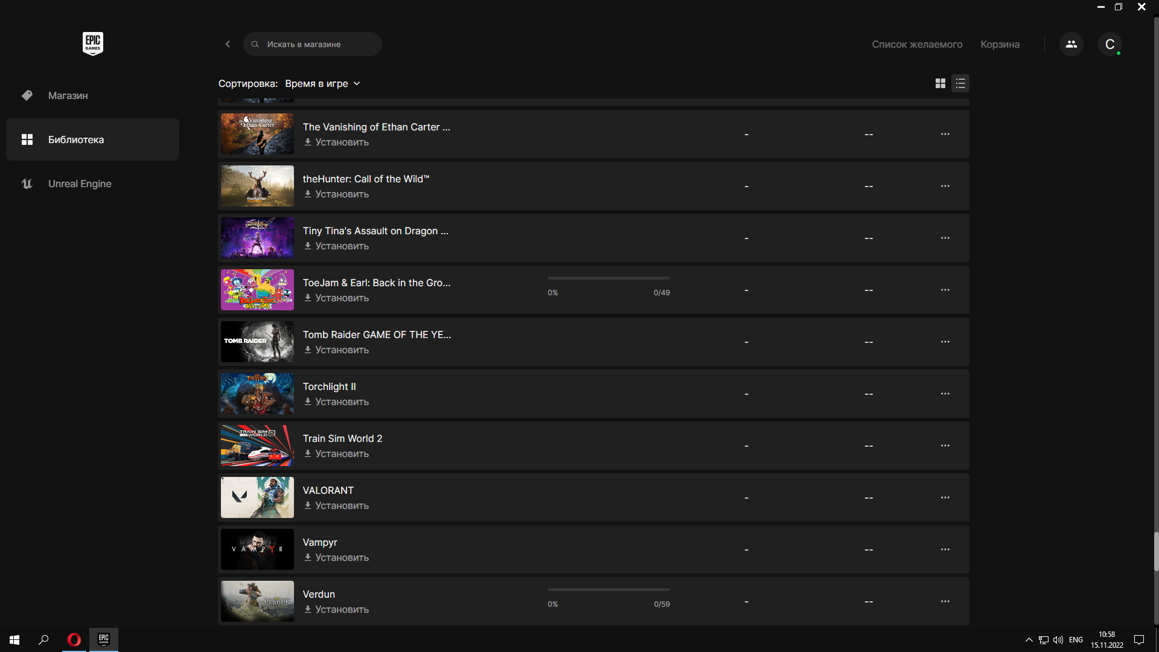
Task: Open Библиотека in the sidebar
Action: [x=92, y=139]
